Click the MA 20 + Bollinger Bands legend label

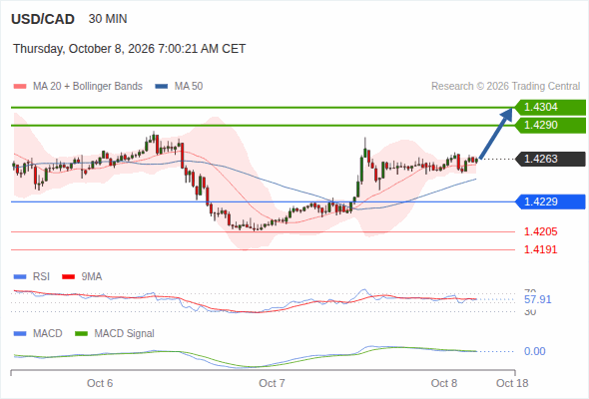[x=88, y=87]
